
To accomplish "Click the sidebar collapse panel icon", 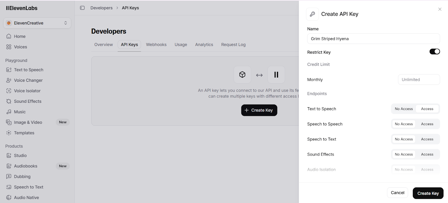I will pos(82,8).
